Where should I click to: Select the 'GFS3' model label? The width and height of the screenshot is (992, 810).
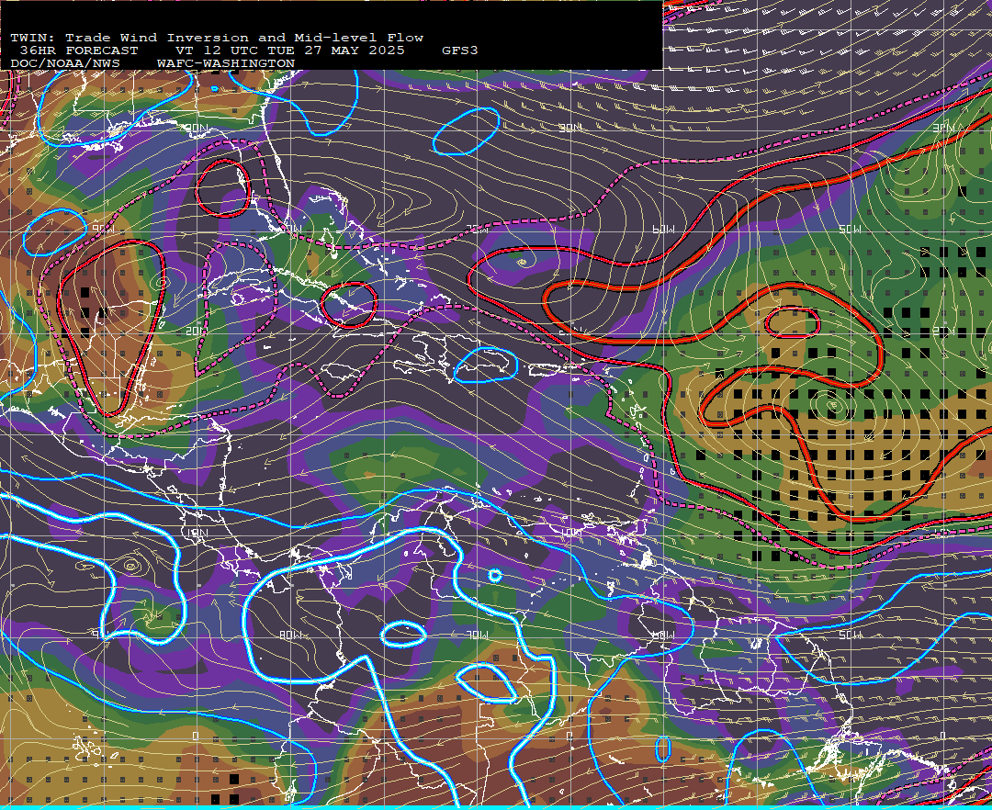pos(460,51)
